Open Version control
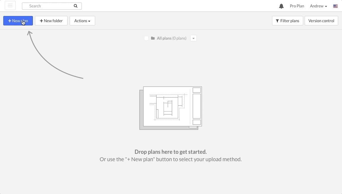The width and height of the screenshot is (342, 194). [321, 21]
